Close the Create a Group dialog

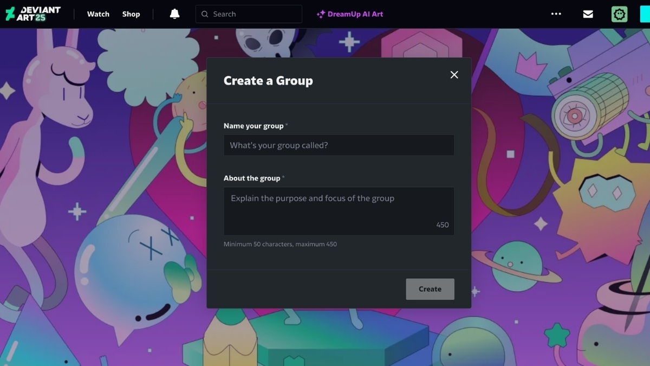click(x=454, y=75)
